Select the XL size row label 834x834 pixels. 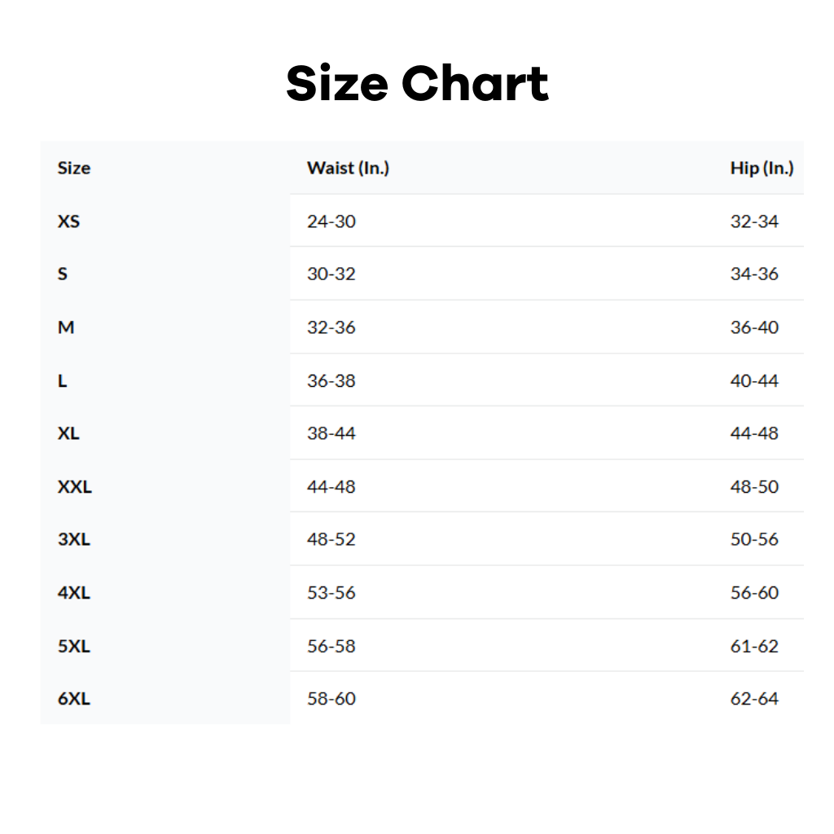coord(69,433)
